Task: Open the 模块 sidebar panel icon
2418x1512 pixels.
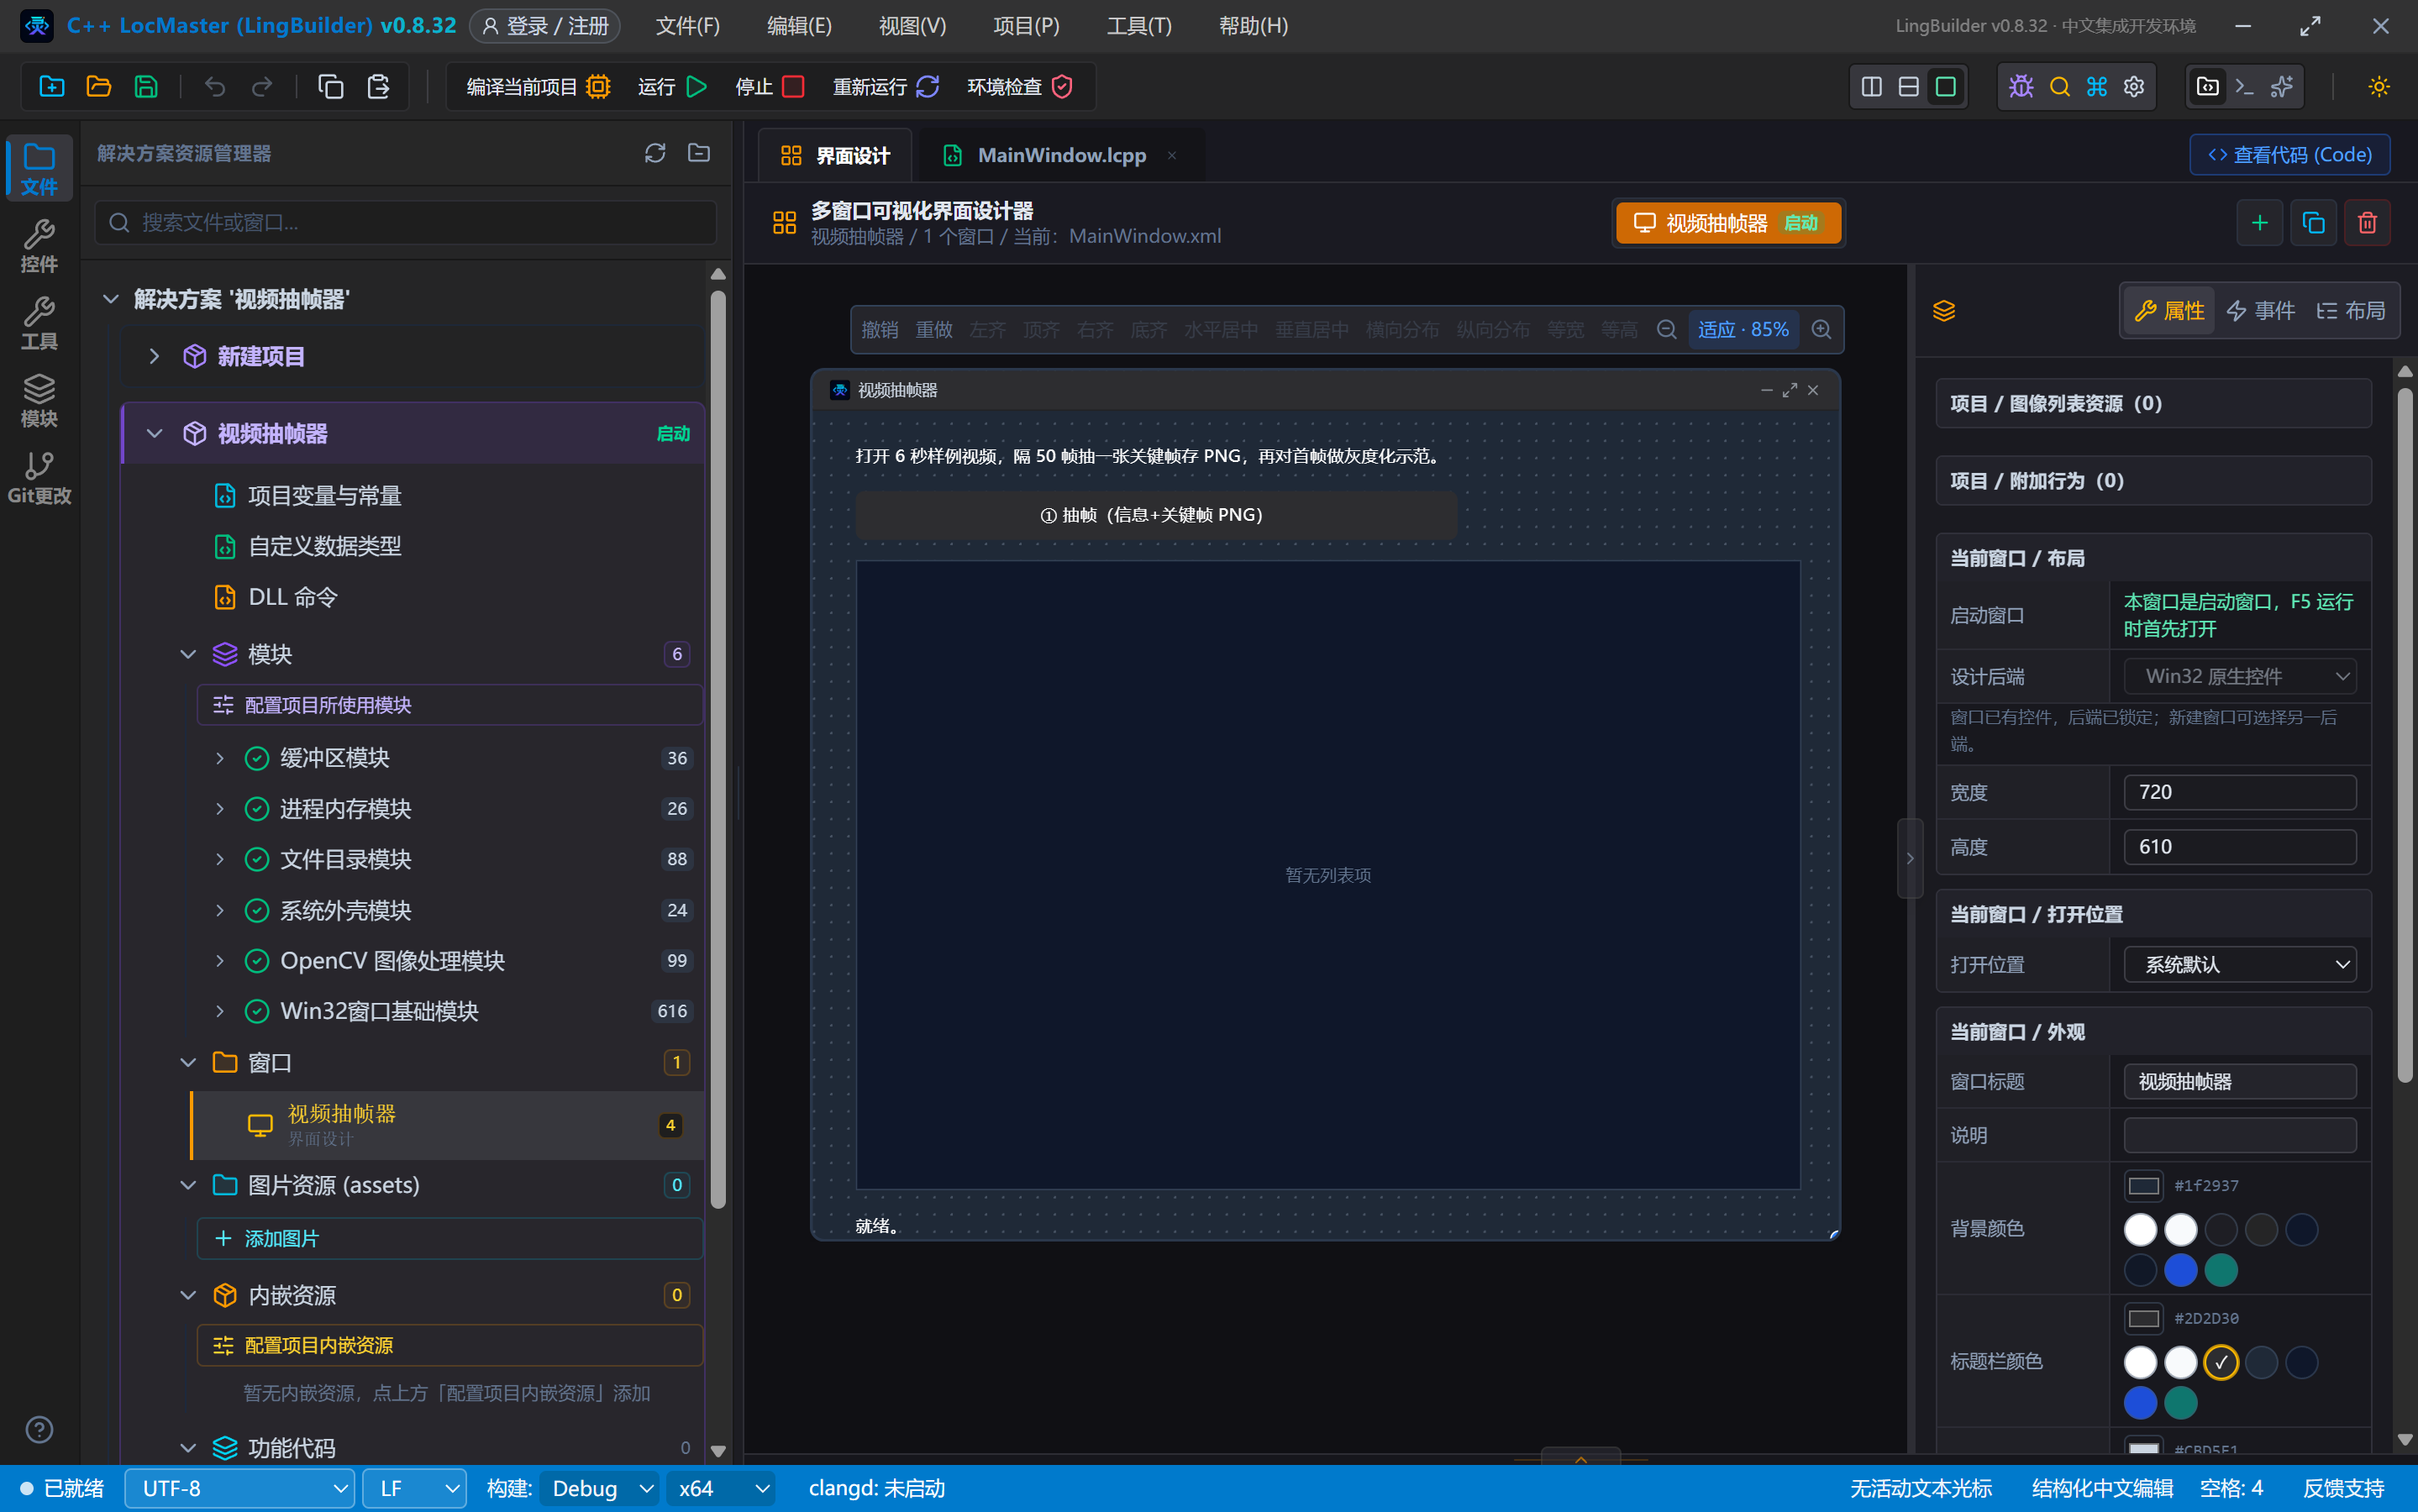Action: click(39, 400)
